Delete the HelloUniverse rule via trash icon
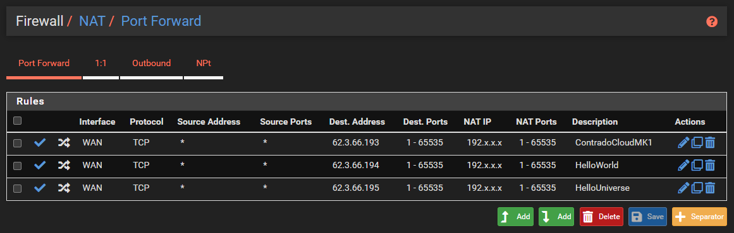The image size is (734, 233). tap(710, 188)
